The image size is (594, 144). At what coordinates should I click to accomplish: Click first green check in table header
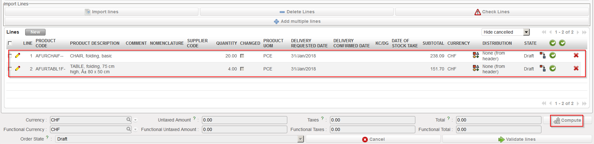[553, 43]
